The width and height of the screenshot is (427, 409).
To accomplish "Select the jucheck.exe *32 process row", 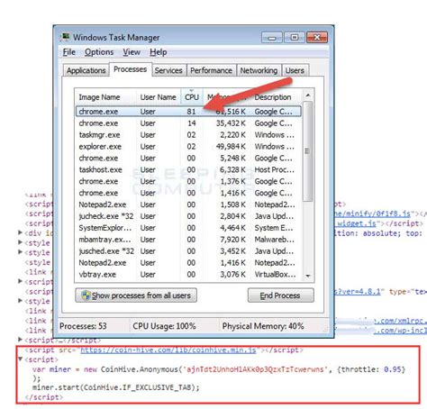I will pos(188,216).
